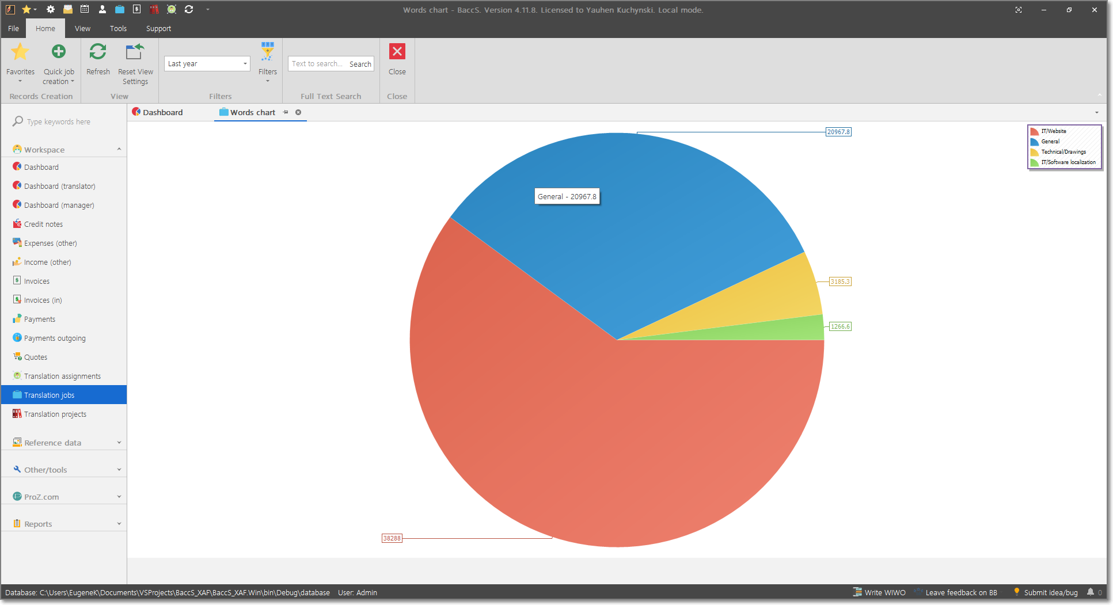Click the General legend color swatch
The width and height of the screenshot is (1113, 605).
click(1034, 142)
